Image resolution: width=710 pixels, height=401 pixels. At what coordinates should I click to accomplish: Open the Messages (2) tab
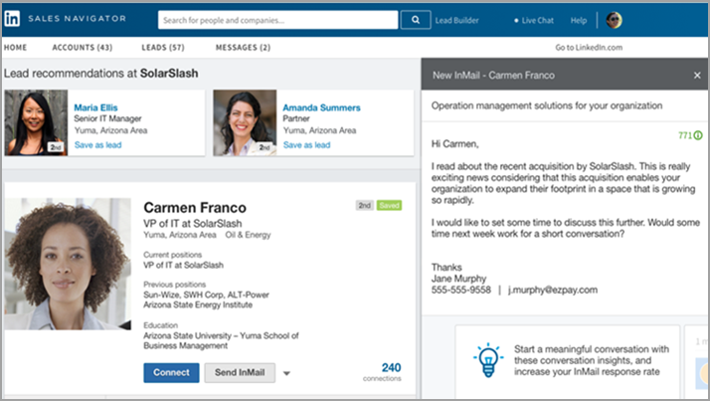[x=243, y=47]
